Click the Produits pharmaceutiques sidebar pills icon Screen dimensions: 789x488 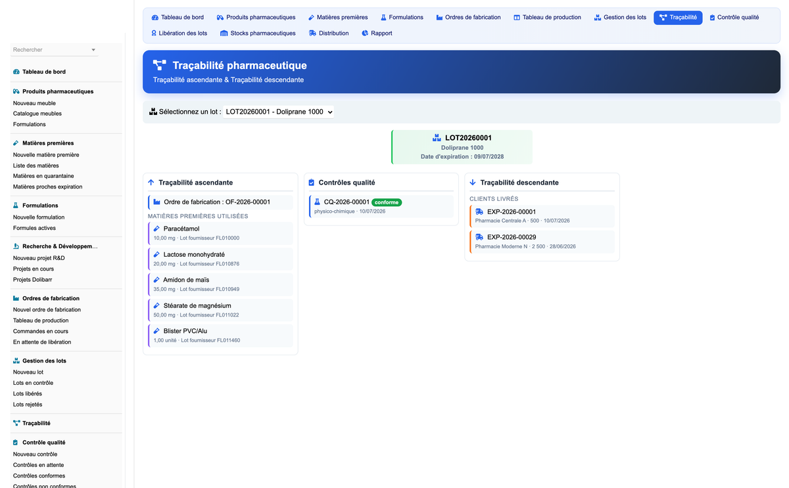16,91
